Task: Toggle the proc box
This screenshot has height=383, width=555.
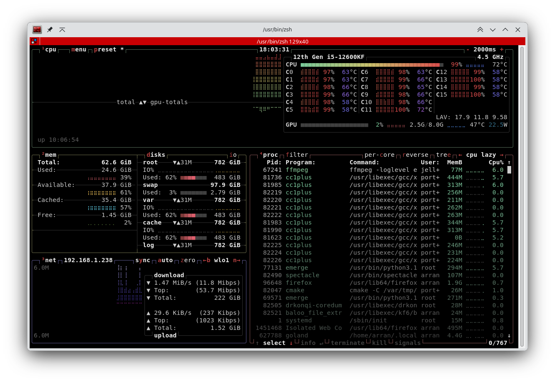Action: (269, 155)
